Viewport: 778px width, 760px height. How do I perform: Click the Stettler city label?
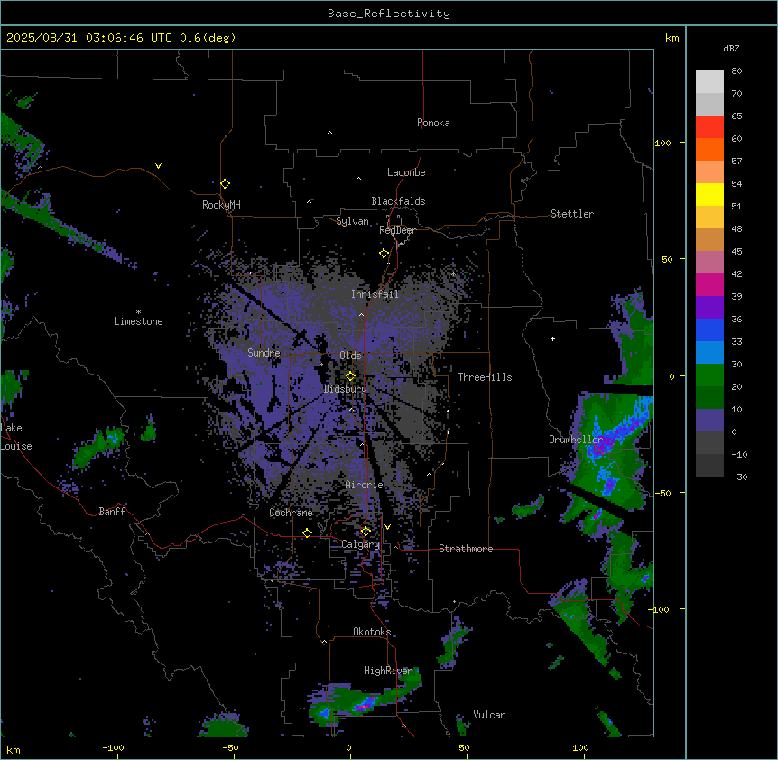pos(572,214)
